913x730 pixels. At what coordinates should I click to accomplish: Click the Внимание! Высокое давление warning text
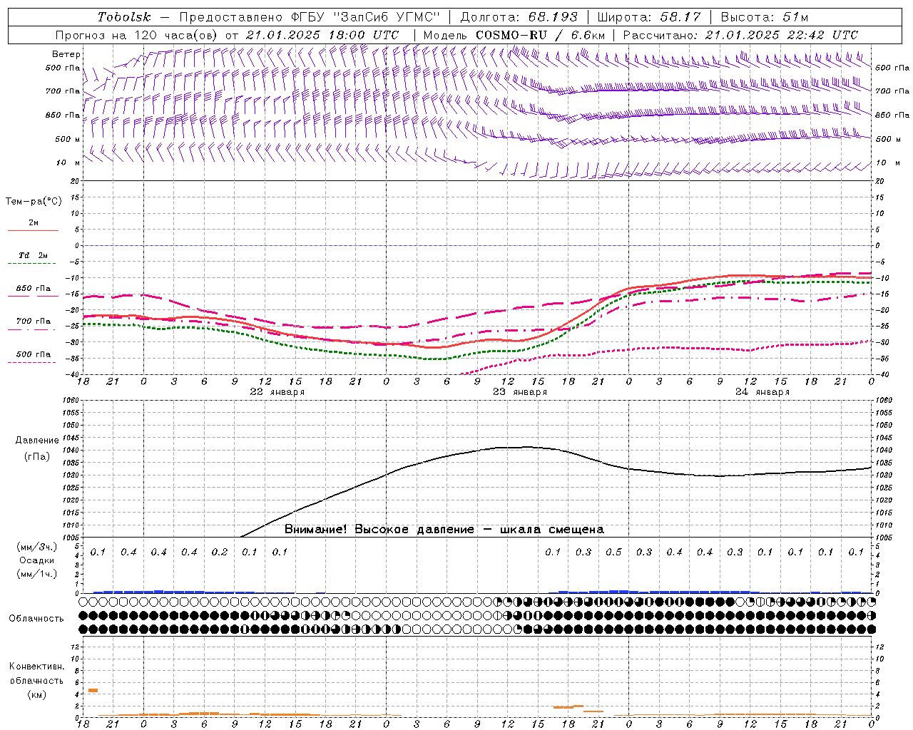[x=444, y=530]
